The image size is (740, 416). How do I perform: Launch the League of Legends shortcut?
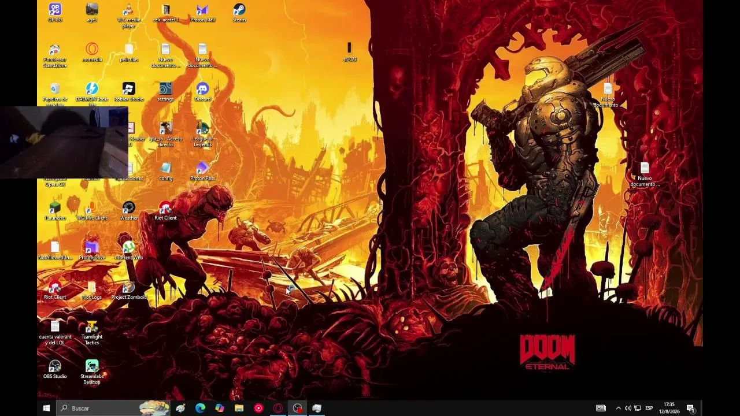coord(202,134)
